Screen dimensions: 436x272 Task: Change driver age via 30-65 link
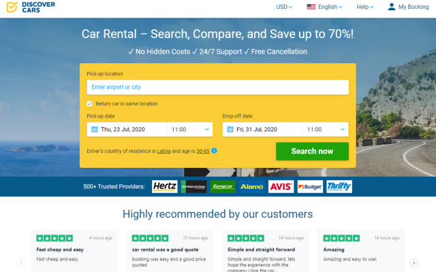pyautogui.click(x=203, y=151)
